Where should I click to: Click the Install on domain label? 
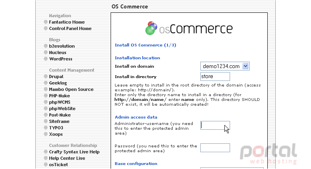pyautogui.click(x=134, y=66)
